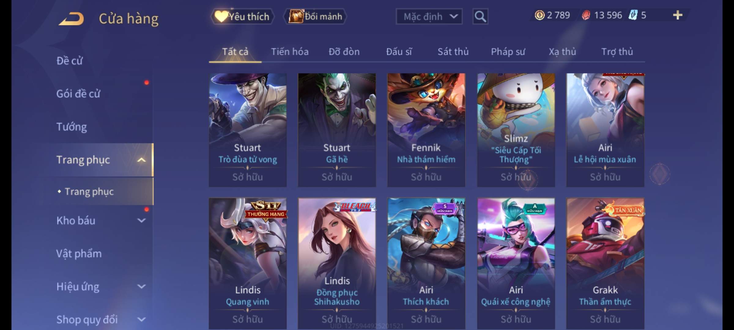The width and height of the screenshot is (734, 330).
Task: Switch to the Sát thủ tab
Action: 453,52
